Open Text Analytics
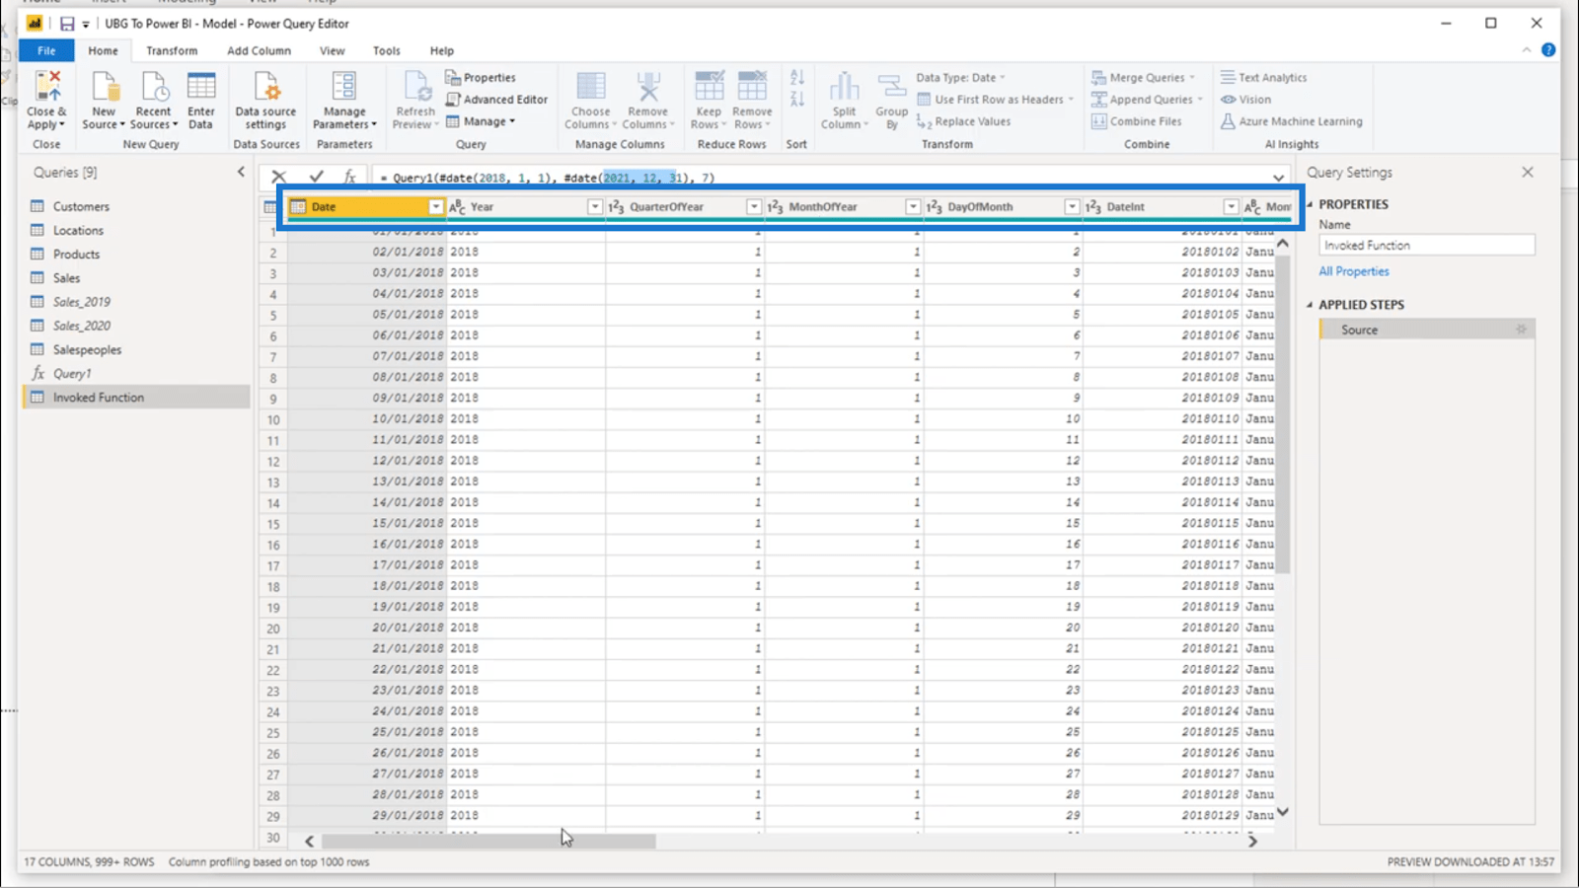The width and height of the screenshot is (1579, 888). 1263,77
